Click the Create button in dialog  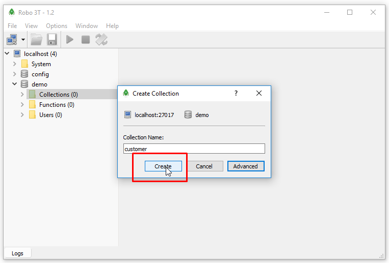(x=163, y=166)
